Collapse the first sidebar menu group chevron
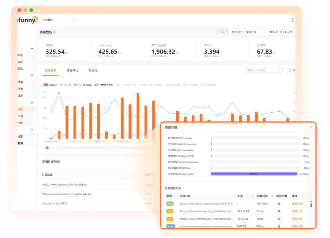Image resolution: width=330 pixels, height=238 pixels. (x=32, y=49)
